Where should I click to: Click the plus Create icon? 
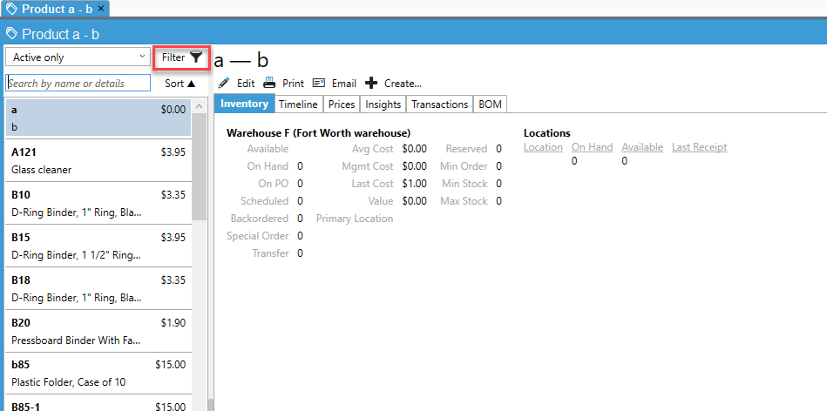[371, 84]
